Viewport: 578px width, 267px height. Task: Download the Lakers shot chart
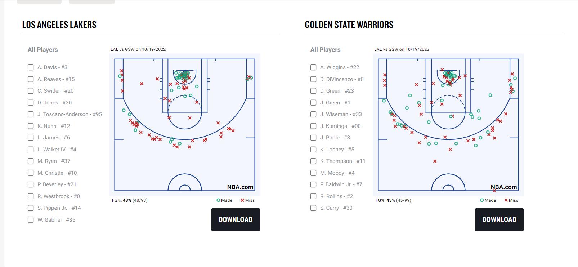236,219
